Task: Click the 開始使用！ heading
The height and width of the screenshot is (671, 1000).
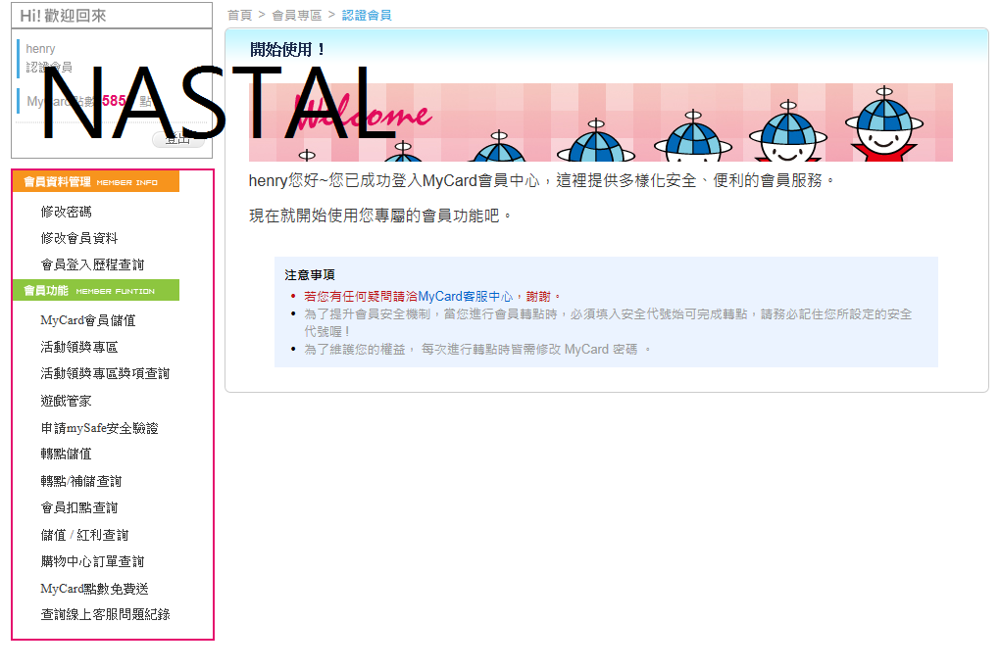Action: pyautogui.click(x=287, y=50)
